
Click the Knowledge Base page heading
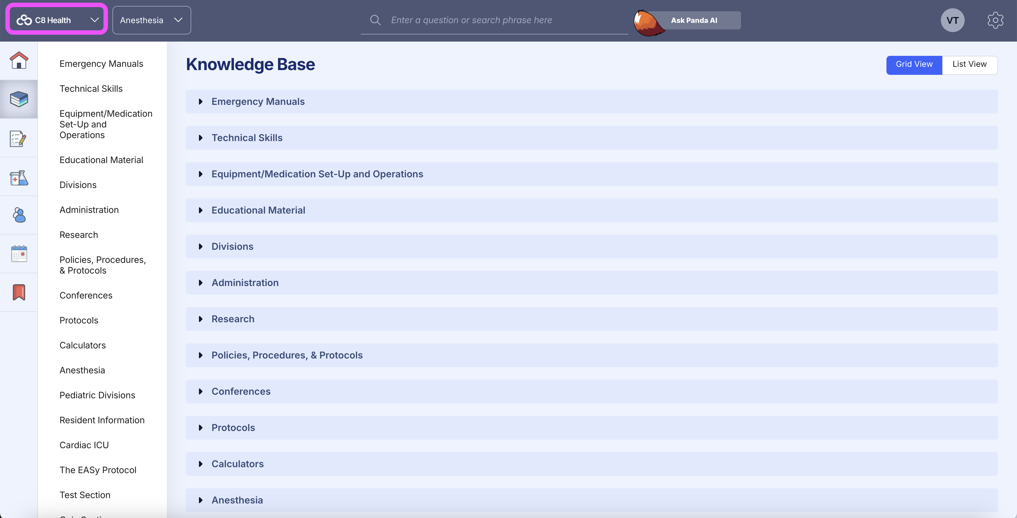[250, 65]
